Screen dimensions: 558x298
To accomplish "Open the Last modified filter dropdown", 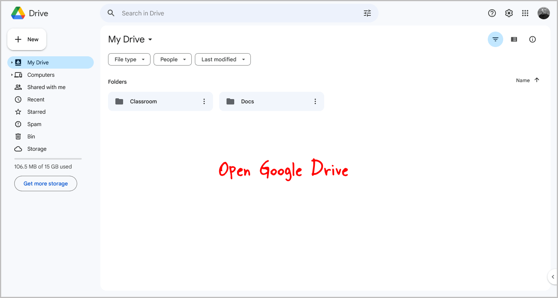I will 223,59.
